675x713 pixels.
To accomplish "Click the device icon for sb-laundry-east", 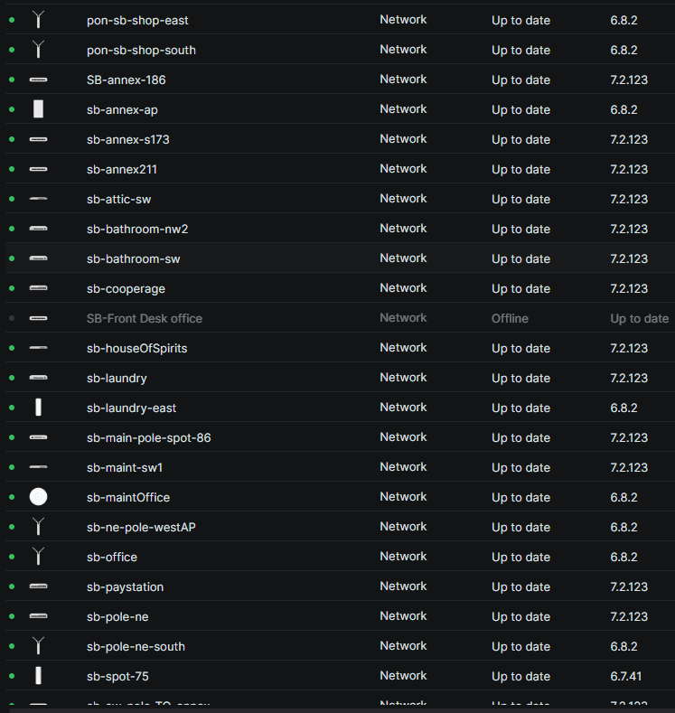I will click(x=38, y=408).
